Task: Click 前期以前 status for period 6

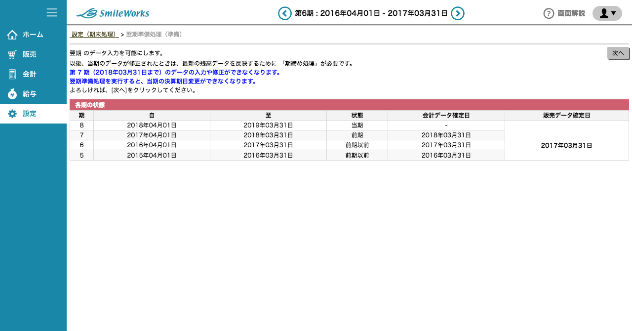Action: tap(357, 145)
